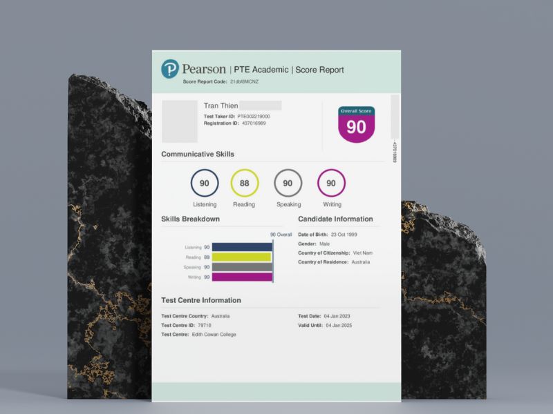This screenshot has height=414, width=553.
Task: Click the 'Candidate Information' heading
Action: pyautogui.click(x=335, y=219)
